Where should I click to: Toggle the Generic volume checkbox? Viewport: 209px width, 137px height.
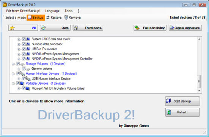click(x=24, y=69)
